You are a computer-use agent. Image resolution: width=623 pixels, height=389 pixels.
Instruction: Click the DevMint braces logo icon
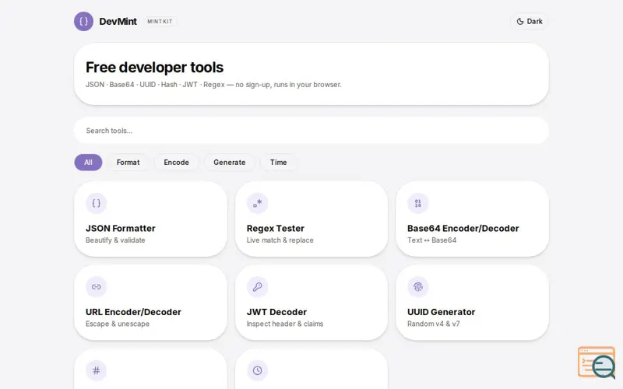click(83, 22)
